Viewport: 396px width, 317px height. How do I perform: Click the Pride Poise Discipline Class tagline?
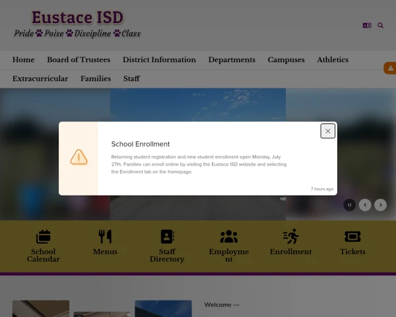(77, 34)
